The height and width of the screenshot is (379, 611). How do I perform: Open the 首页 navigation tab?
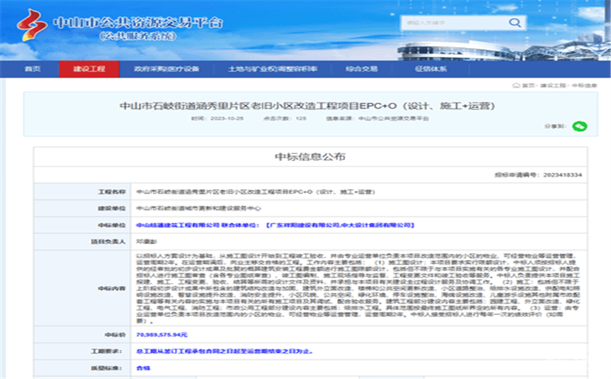coord(31,69)
